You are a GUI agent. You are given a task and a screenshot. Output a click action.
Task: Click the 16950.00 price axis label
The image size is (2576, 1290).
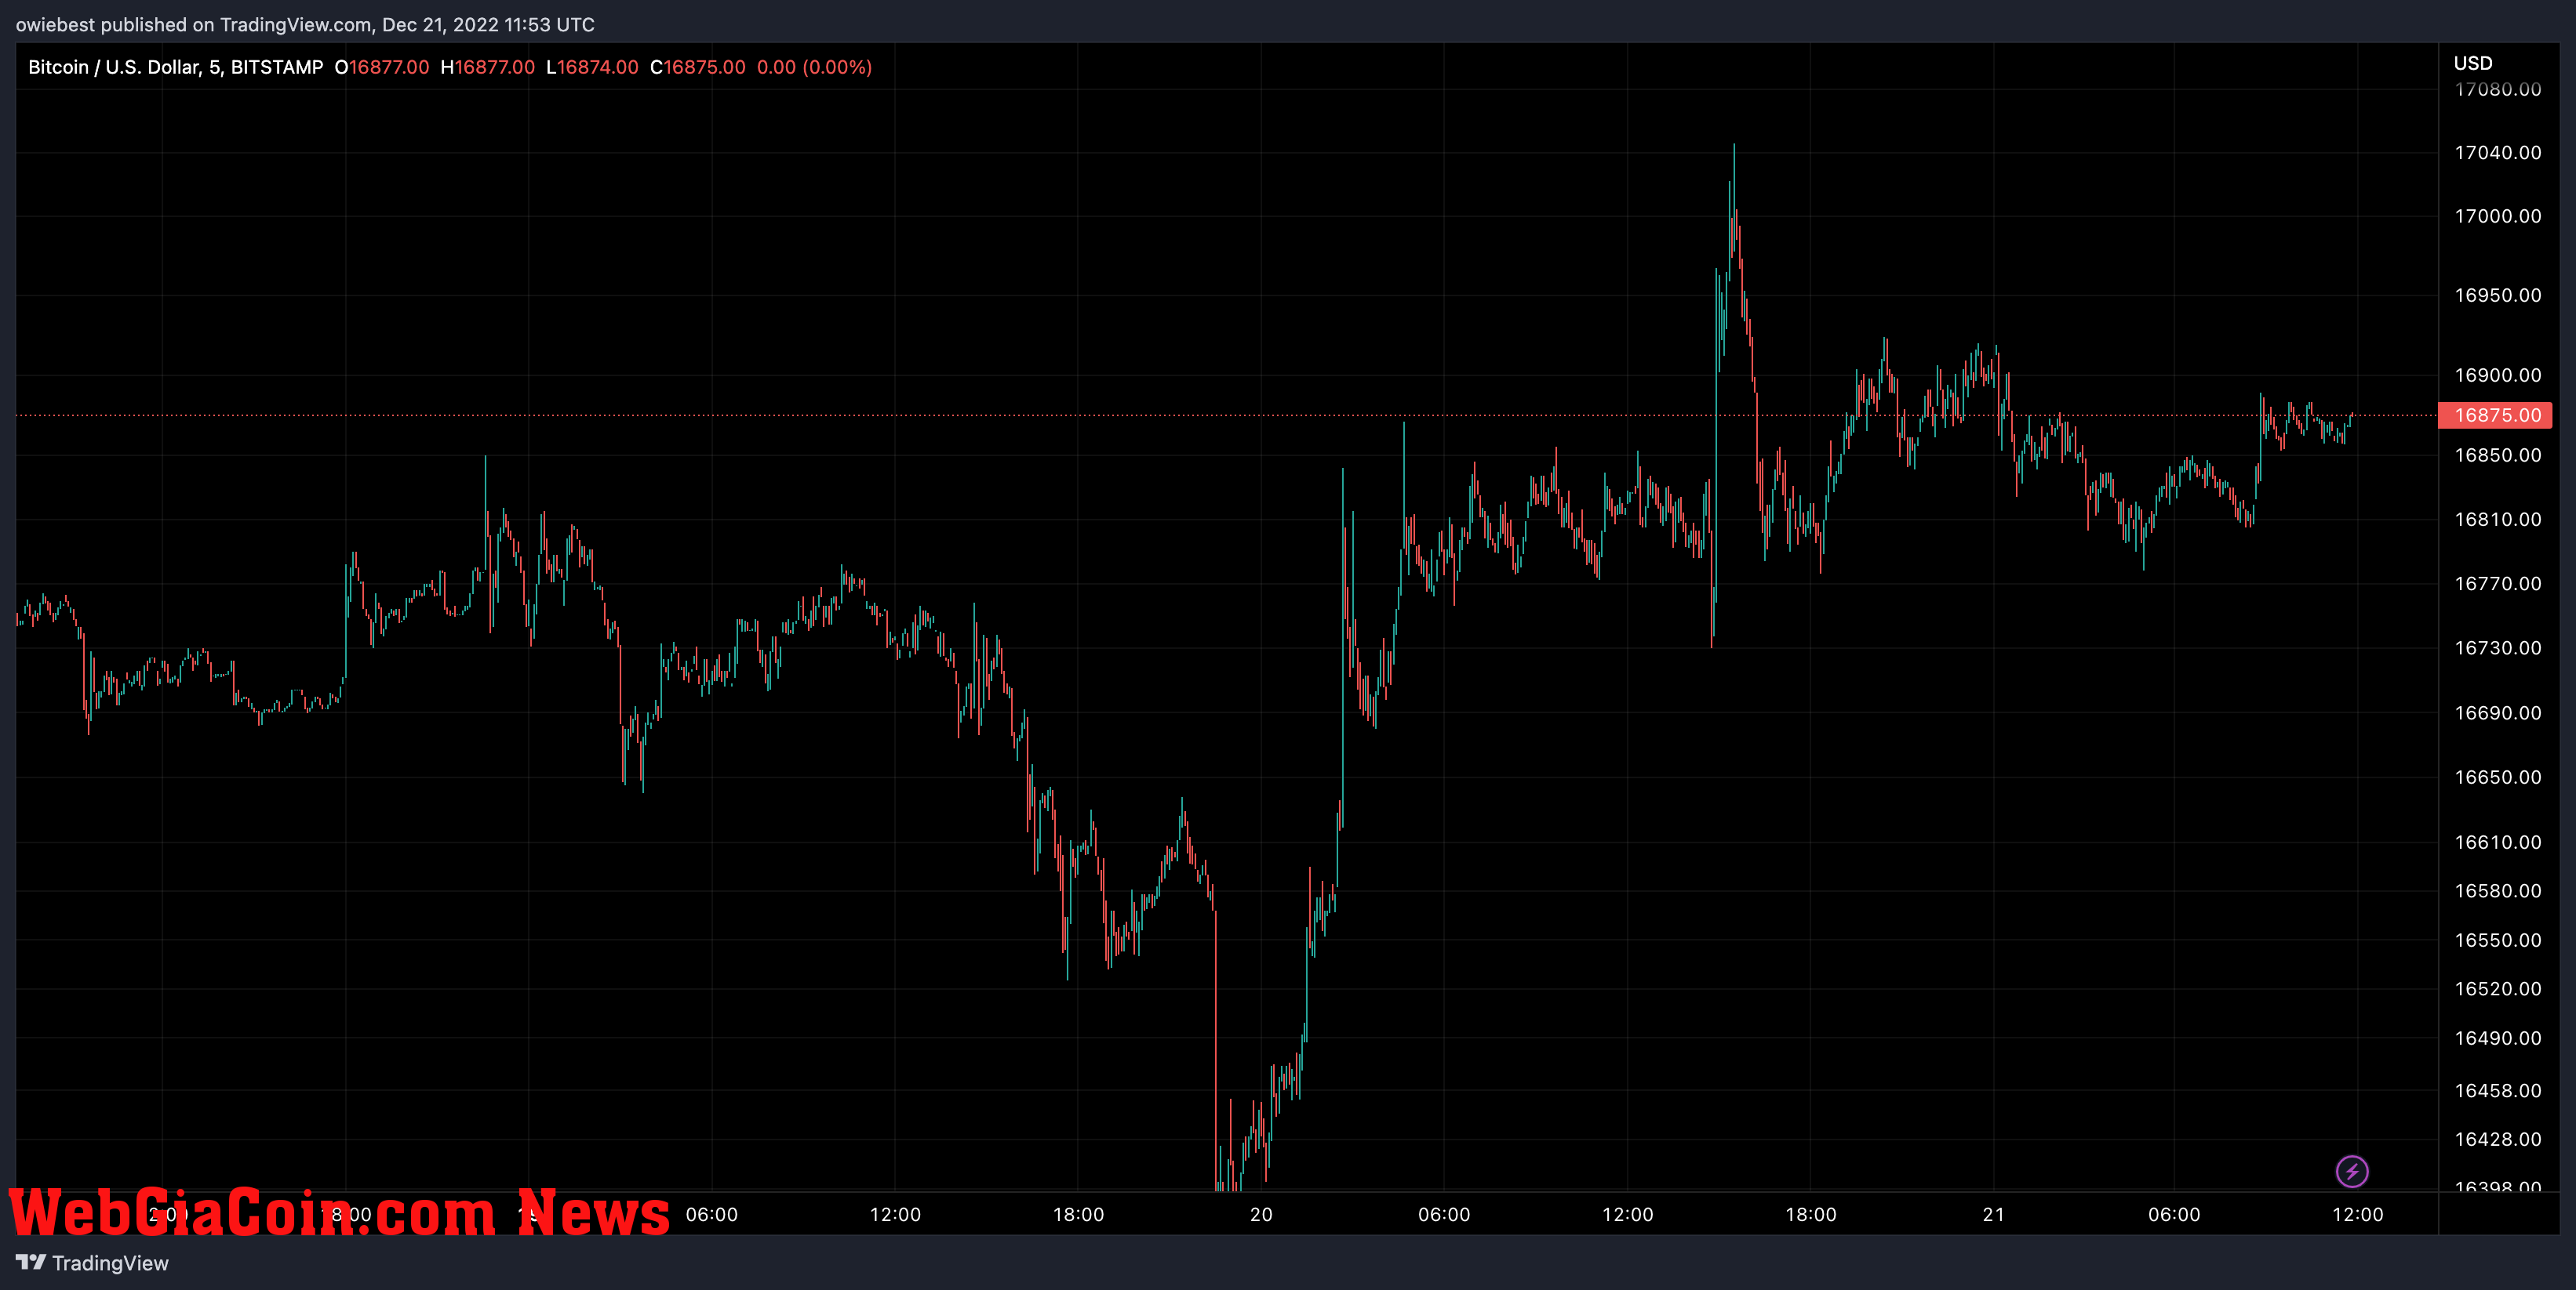pos(2497,295)
